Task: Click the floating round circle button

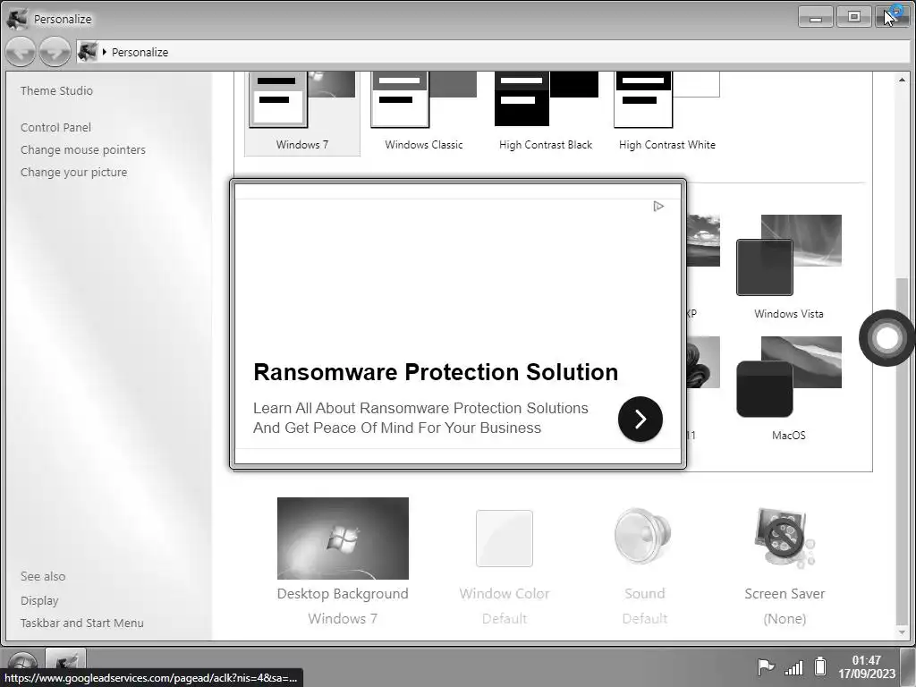Action: pos(886,337)
